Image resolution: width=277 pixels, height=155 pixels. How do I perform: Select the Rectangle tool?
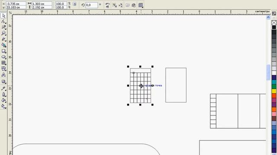(3, 51)
